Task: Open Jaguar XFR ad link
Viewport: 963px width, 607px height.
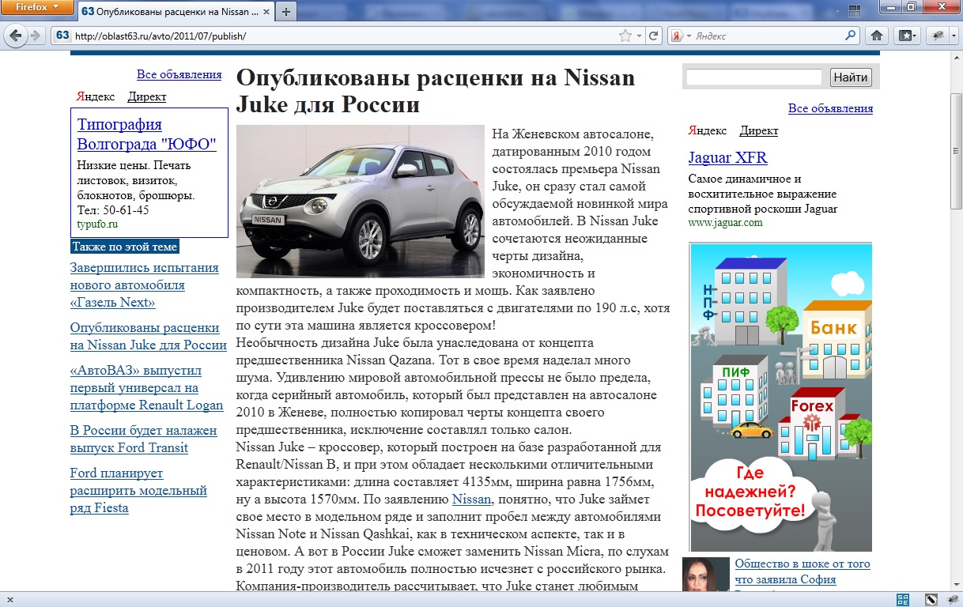Action: point(727,157)
